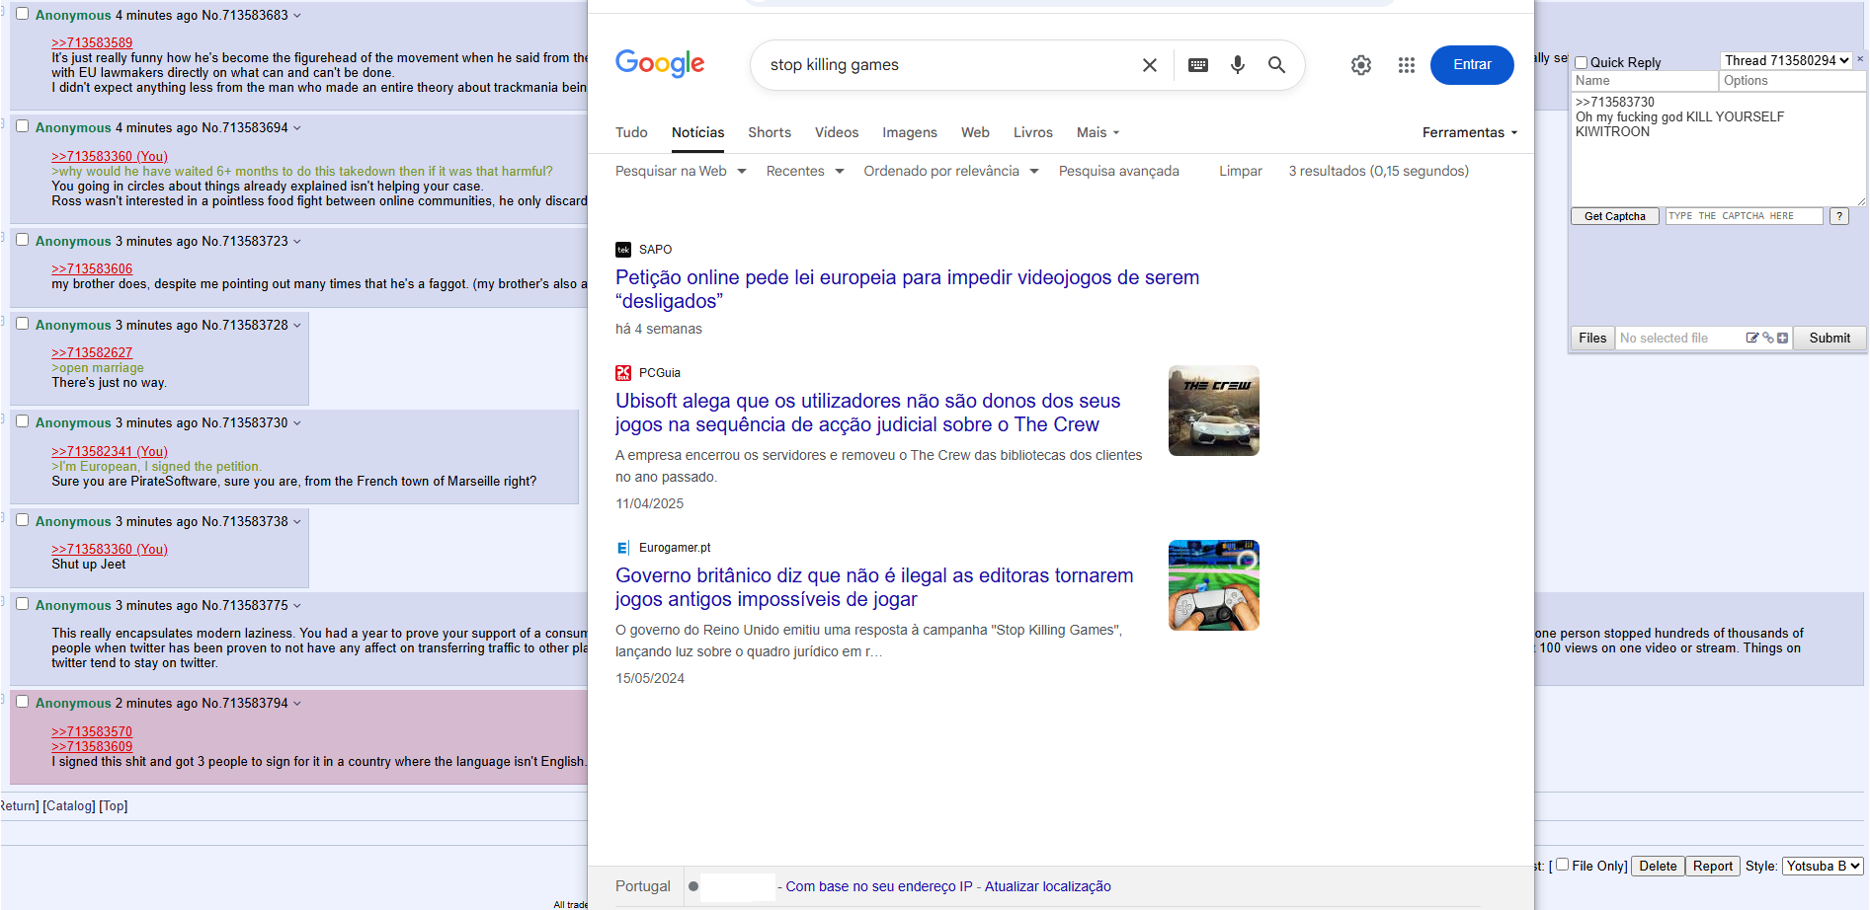The width and height of the screenshot is (1870, 910).
Task: Click 'Atualizar localização' link
Action: click(1048, 886)
